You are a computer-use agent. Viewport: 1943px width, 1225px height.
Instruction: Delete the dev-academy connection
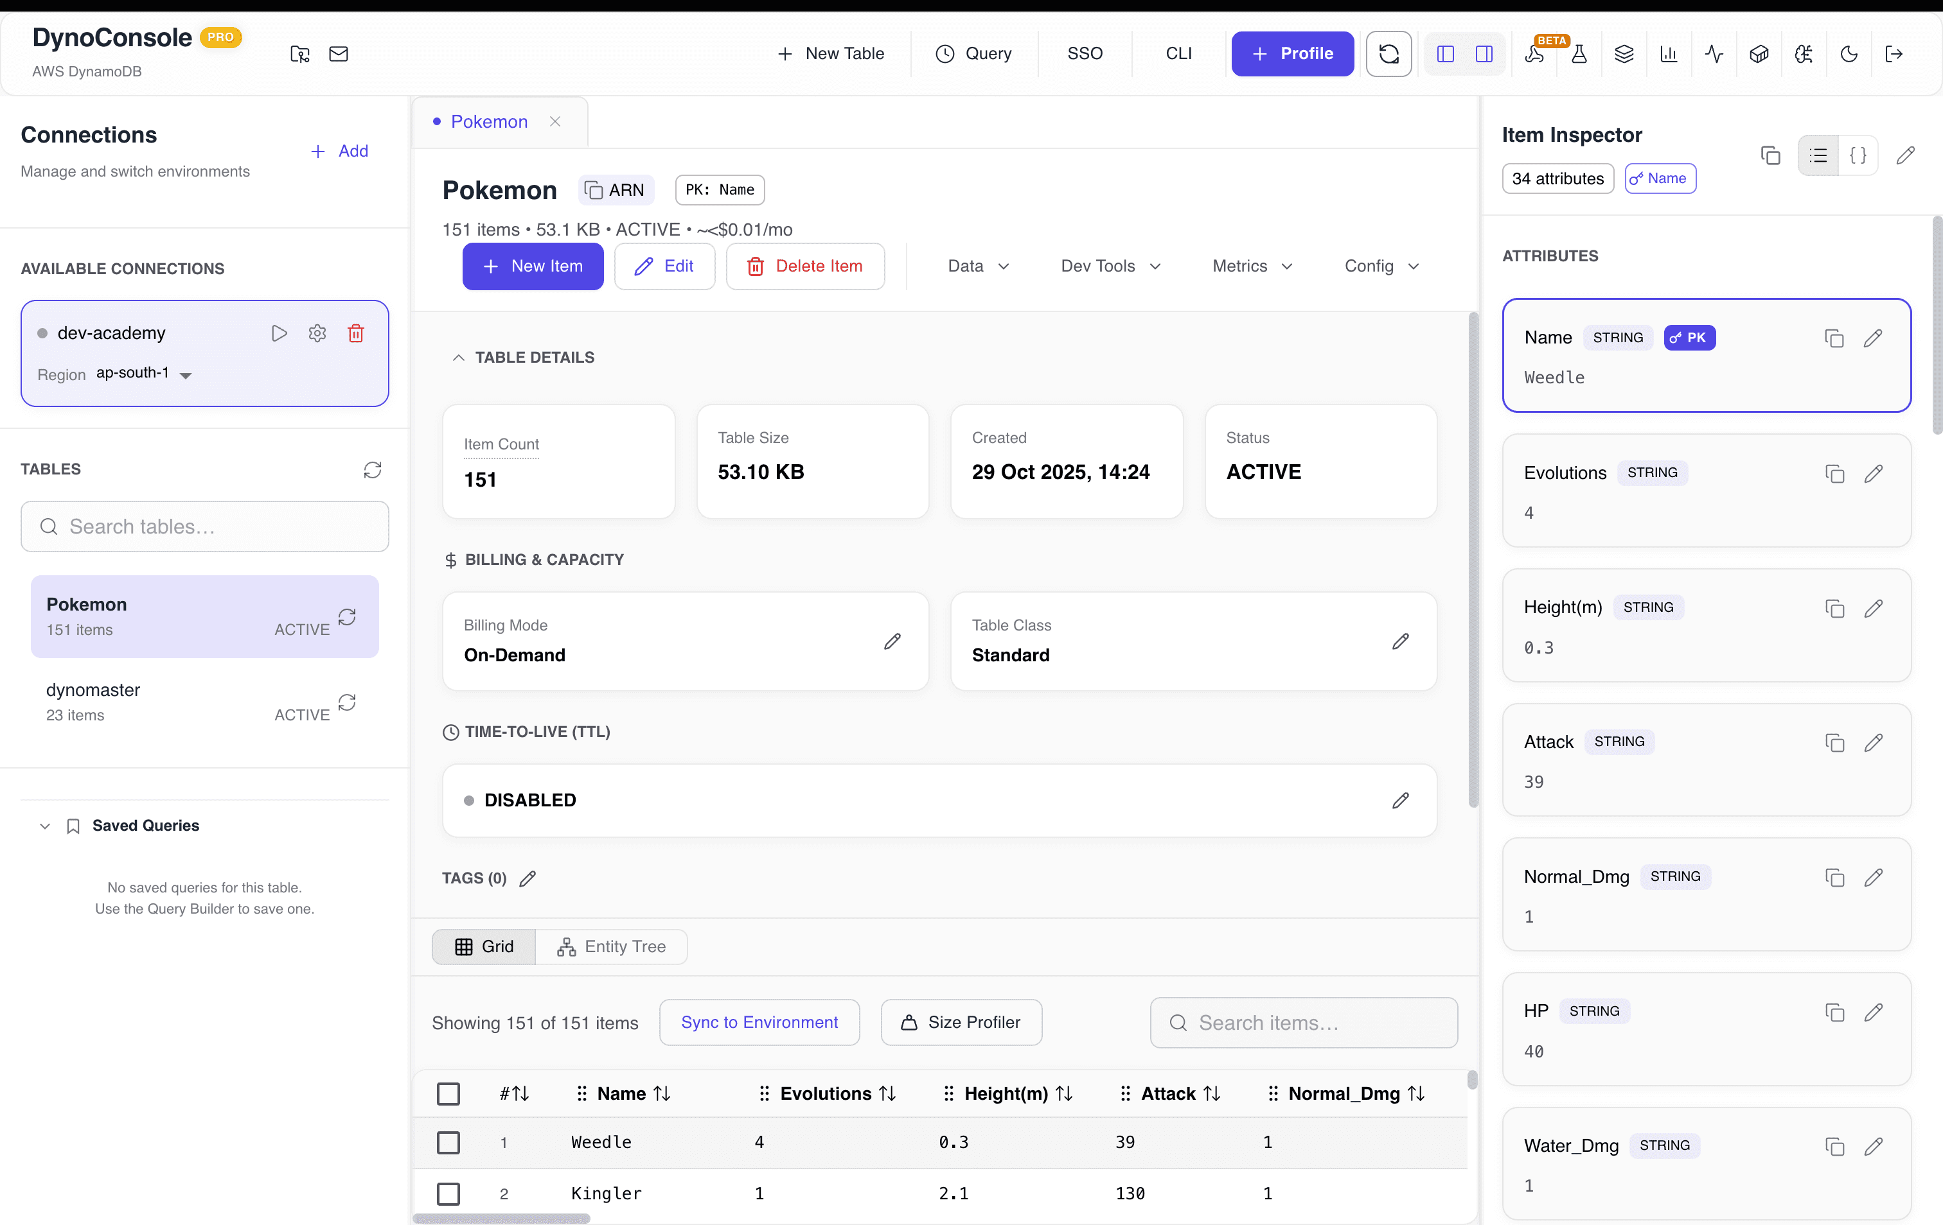(356, 333)
